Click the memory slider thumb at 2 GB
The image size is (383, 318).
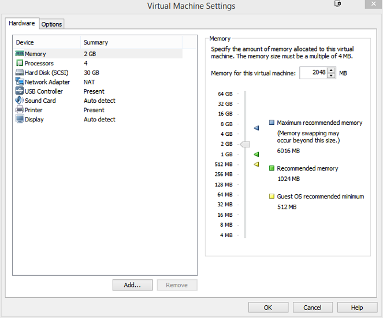click(x=245, y=145)
